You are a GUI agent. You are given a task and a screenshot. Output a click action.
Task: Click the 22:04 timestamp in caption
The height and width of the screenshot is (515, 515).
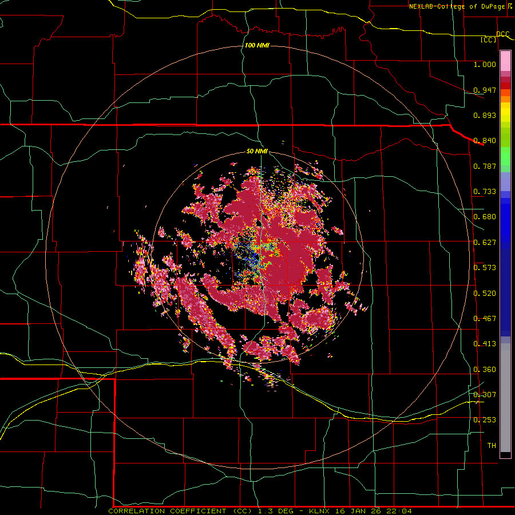tap(398, 511)
